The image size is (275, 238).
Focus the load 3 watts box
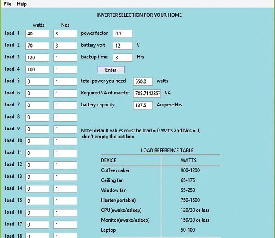pos(37,57)
